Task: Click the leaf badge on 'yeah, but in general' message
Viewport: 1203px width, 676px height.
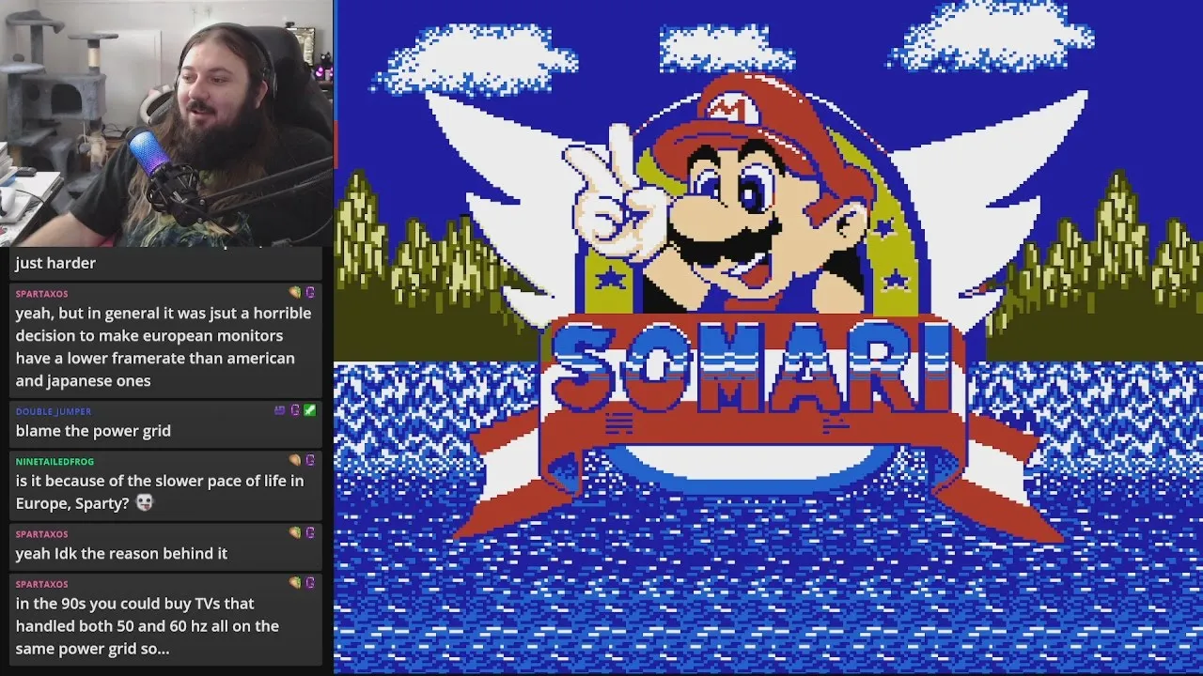Action: pos(294,293)
